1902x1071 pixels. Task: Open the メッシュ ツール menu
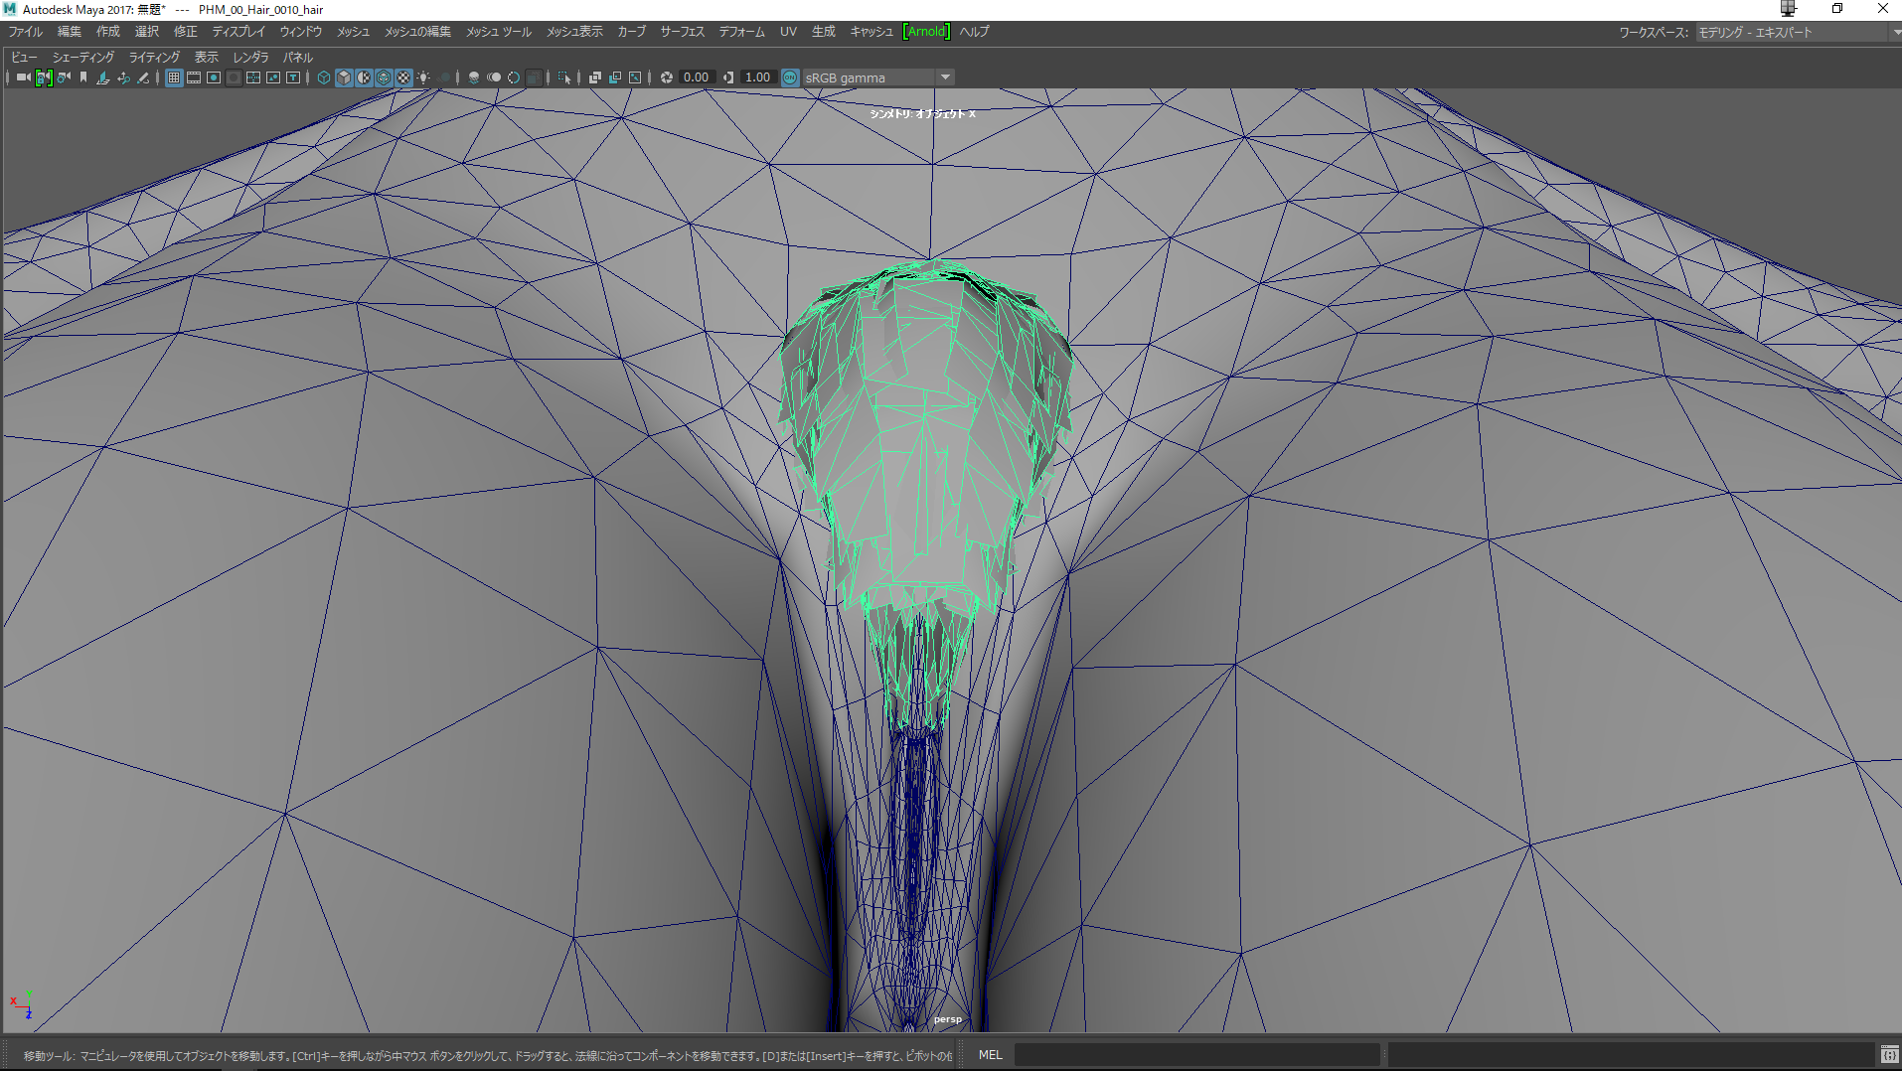coord(499,32)
